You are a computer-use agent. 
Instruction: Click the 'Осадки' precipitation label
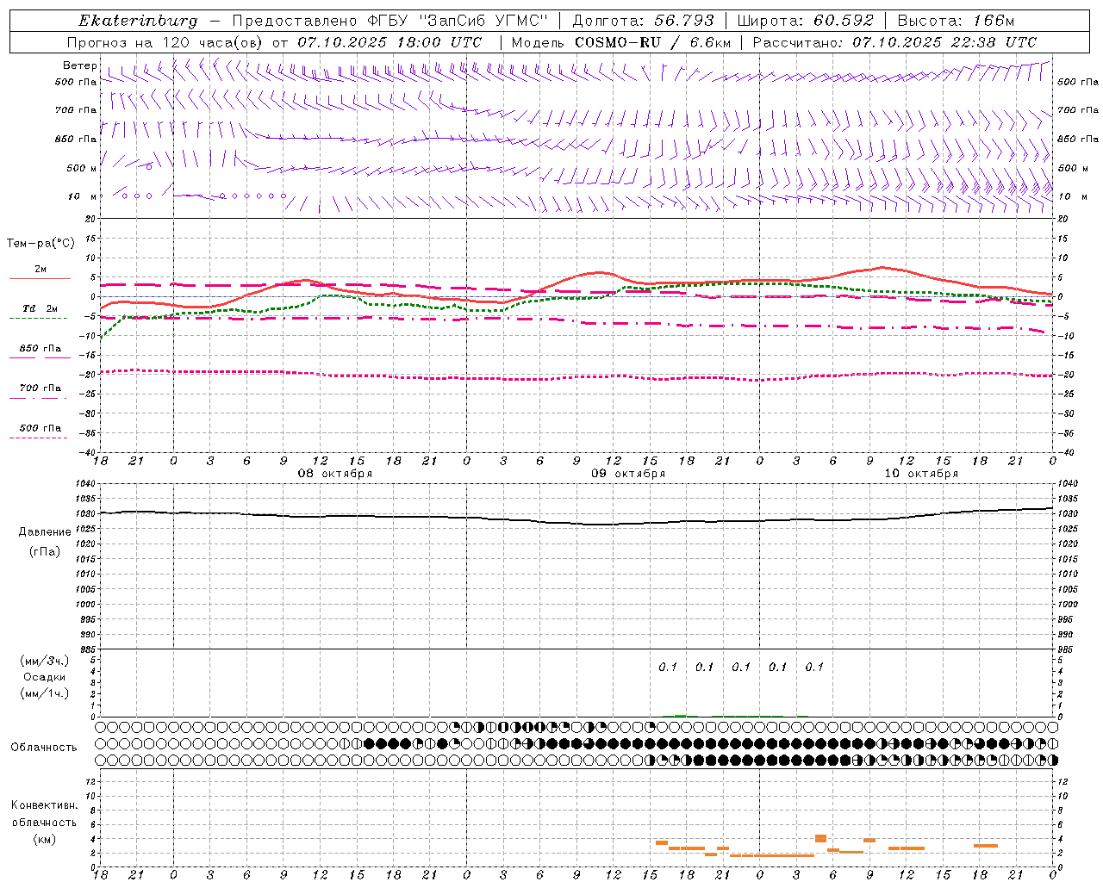pyautogui.click(x=45, y=677)
